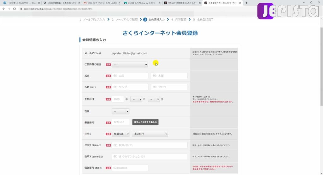Image resolution: width=323 pixels, height=175 pixels.
Task: Click step 2 メールアドレス確認 in progress bar
Action: (x=125, y=20)
